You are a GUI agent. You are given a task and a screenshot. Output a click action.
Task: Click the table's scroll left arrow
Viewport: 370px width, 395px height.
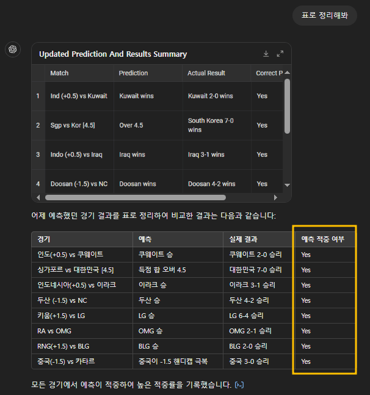coord(38,198)
